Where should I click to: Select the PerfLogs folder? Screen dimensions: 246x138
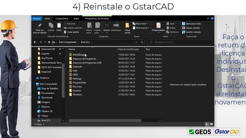tap(77, 79)
